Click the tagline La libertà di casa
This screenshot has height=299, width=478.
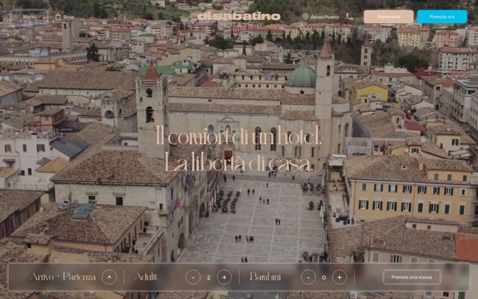point(239,162)
